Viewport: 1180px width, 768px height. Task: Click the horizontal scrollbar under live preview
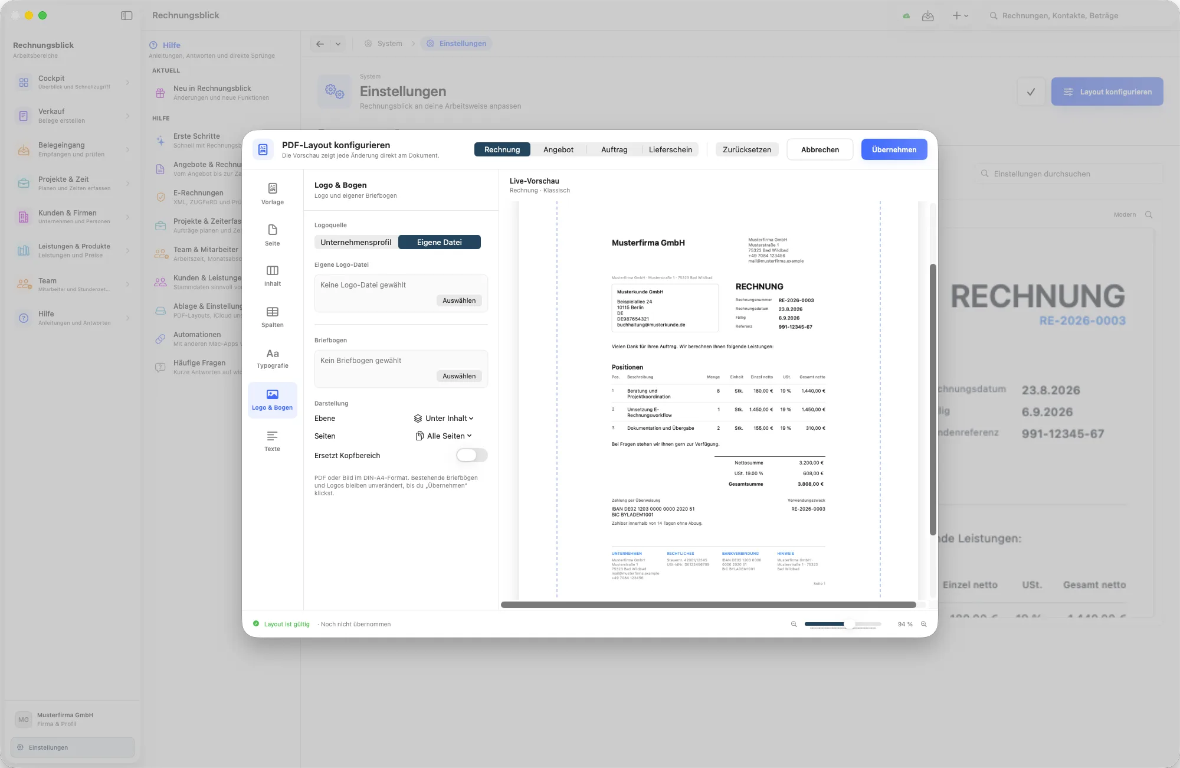pyautogui.click(x=708, y=605)
